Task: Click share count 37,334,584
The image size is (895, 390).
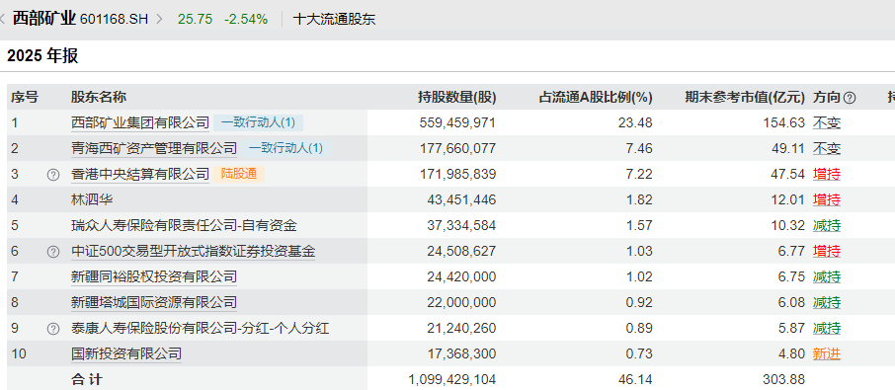Action: pos(461,226)
